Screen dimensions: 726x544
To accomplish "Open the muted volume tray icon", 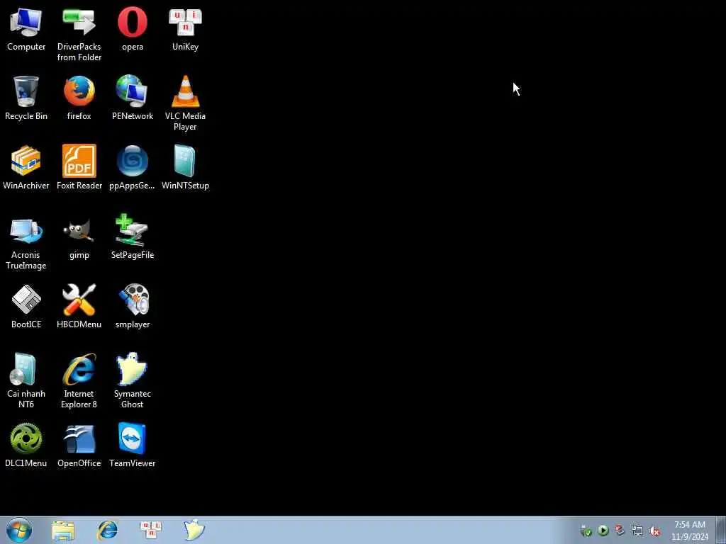I will [x=654, y=531].
